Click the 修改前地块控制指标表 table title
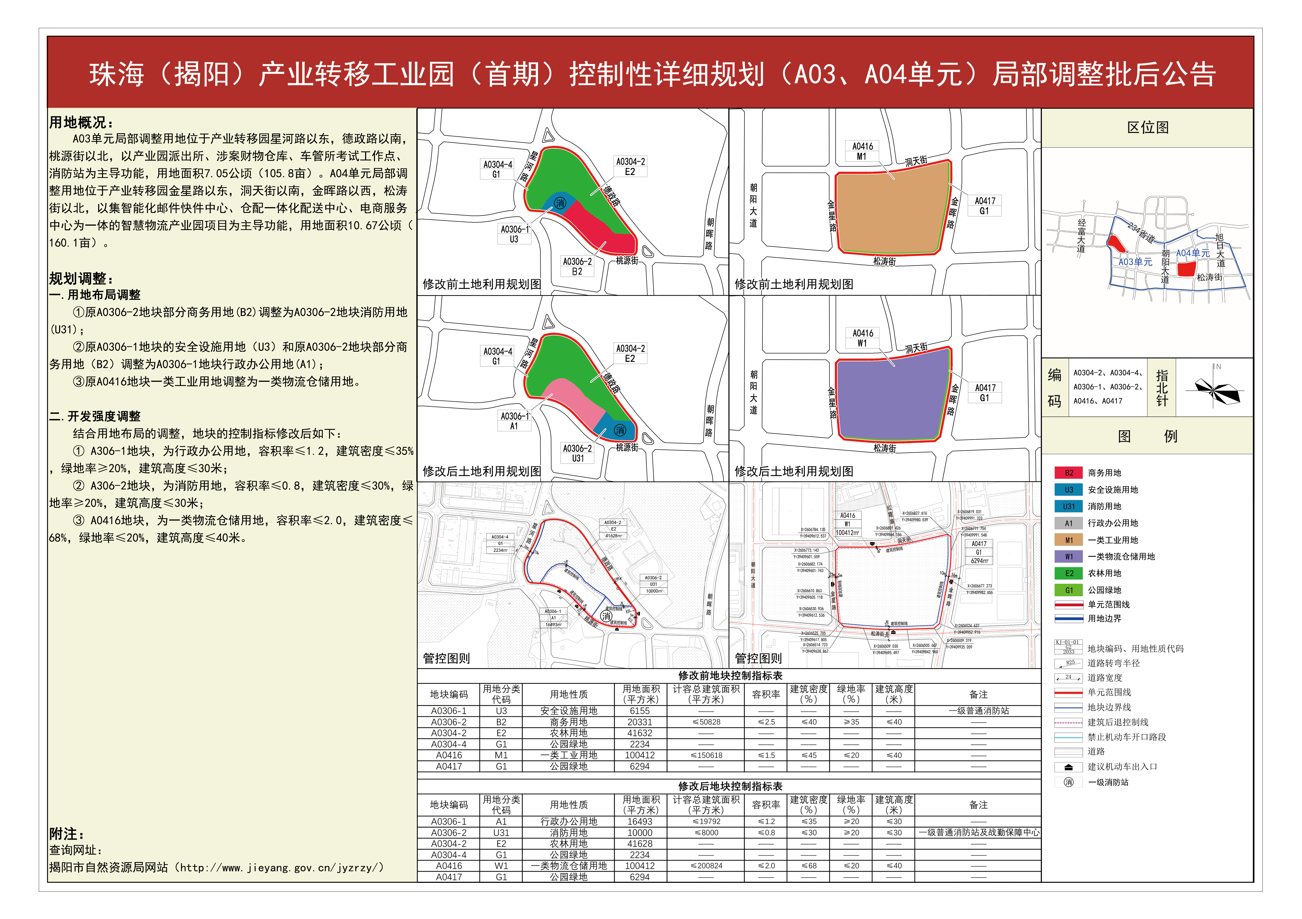The height and width of the screenshot is (919, 1302). tap(730, 676)
